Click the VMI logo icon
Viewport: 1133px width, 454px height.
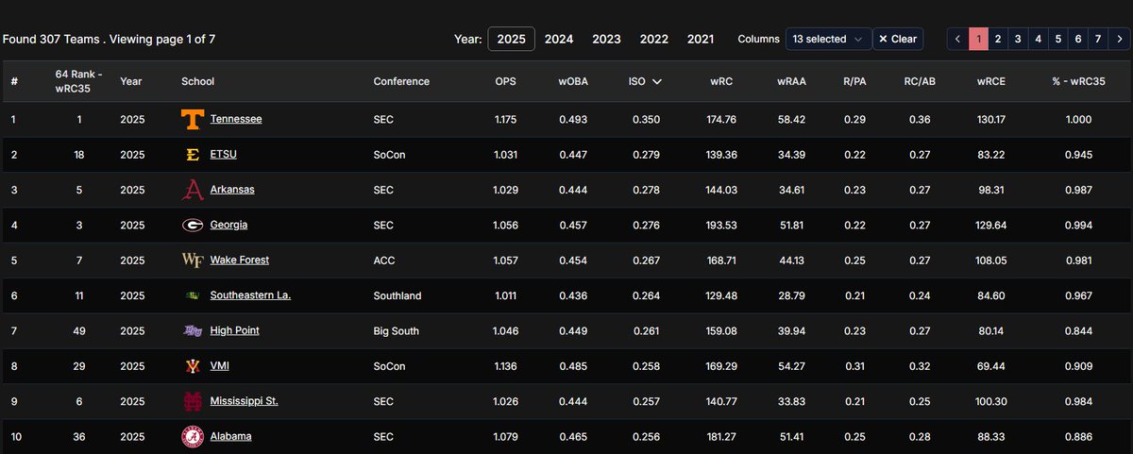coord(193,366)
